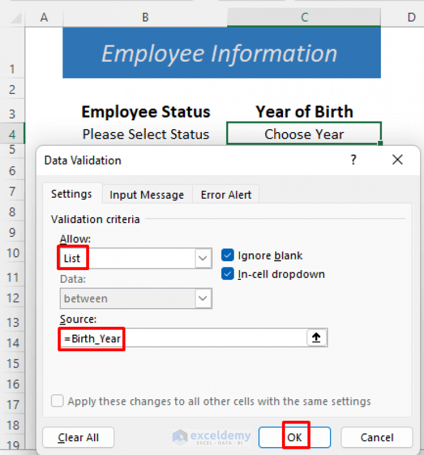Viewport: 424px width, 455px height.
Task: Check apply changes to all cells with same settings
Action: coord(57,401)
